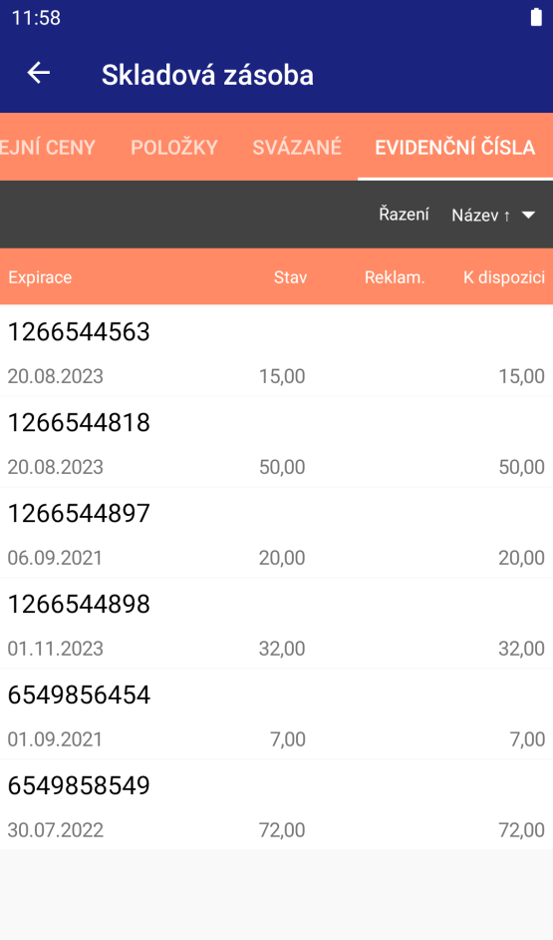
Task: Open record 1266544897
Action: click(x=277, y=532)
